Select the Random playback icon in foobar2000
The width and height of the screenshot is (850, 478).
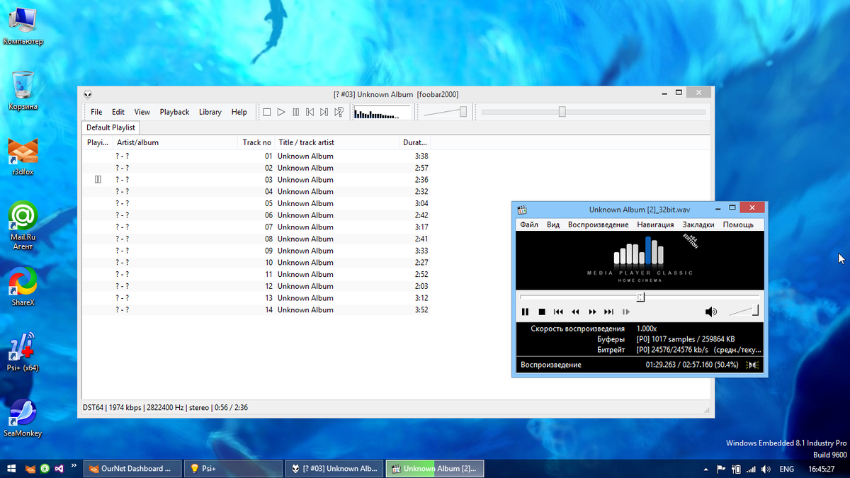click(x=338, y=111)
